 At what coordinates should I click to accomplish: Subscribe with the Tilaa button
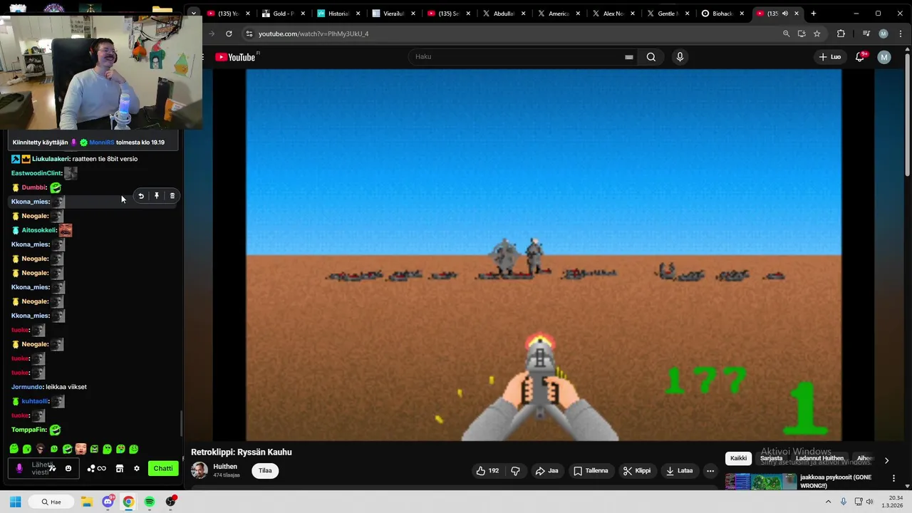[x=265, y=471]
